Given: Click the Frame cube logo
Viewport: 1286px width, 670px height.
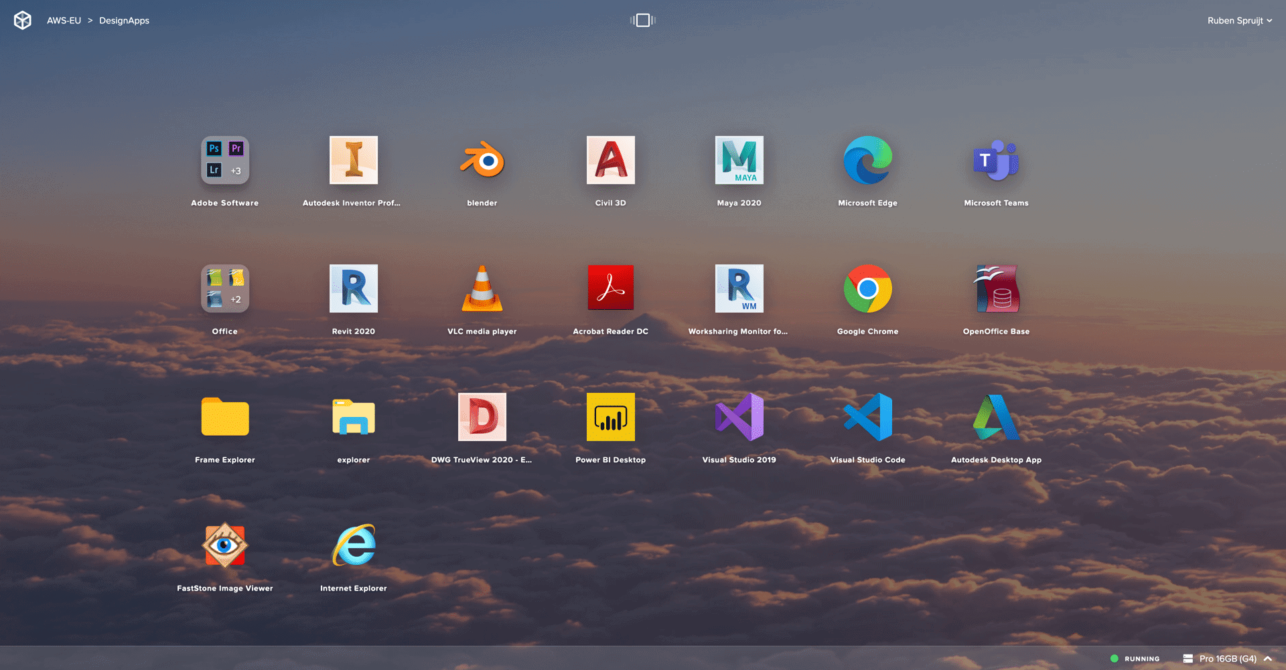Looking at the screenshot, I should coord(23,21).
